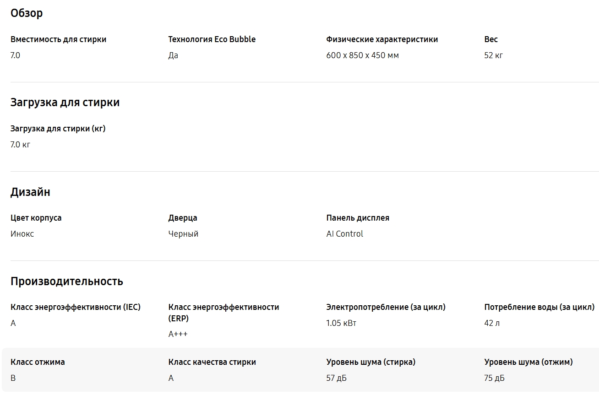599x395 pixels.
Task: Click the "Обзор" section heading
Action: click(x=27, y=13)
